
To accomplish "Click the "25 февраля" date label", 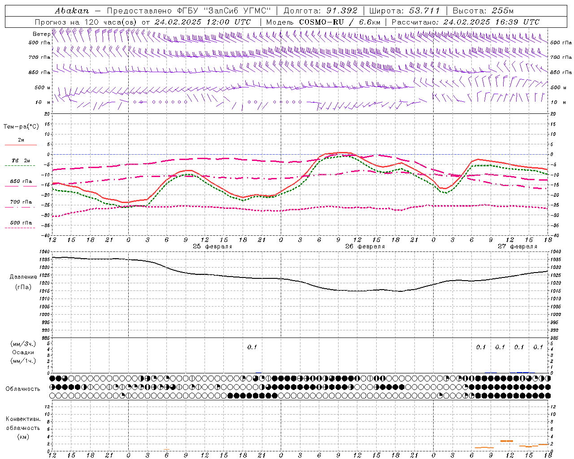I will [x=213, y=247].
